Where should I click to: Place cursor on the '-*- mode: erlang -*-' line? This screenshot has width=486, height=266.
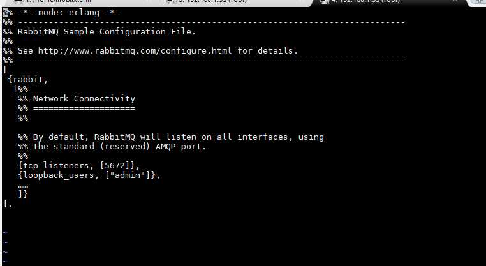pyautogui.click(x=61, y=13)
